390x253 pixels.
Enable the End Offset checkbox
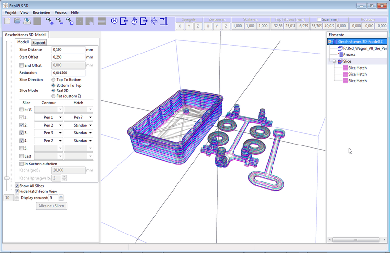[x=21, y=65]
